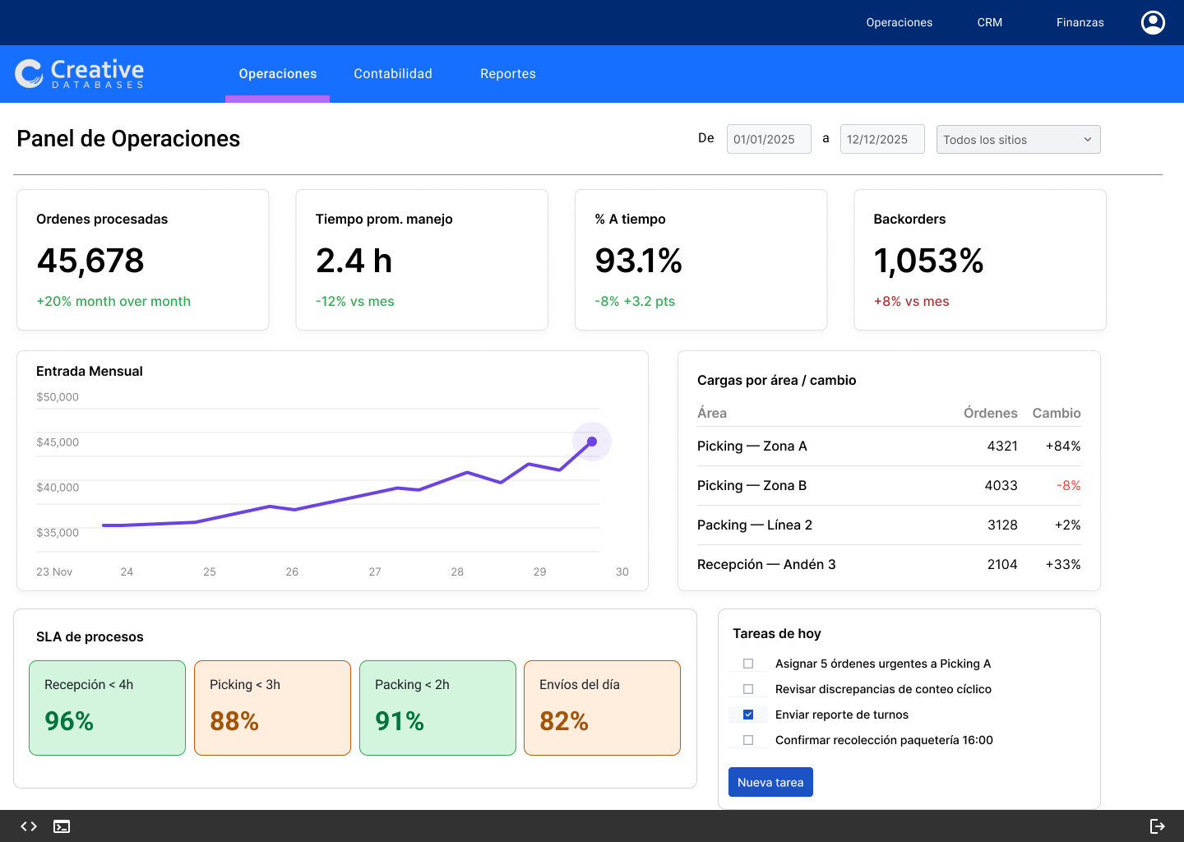
Task: Click the highlighted last point on chart
Action: point(592,442)
